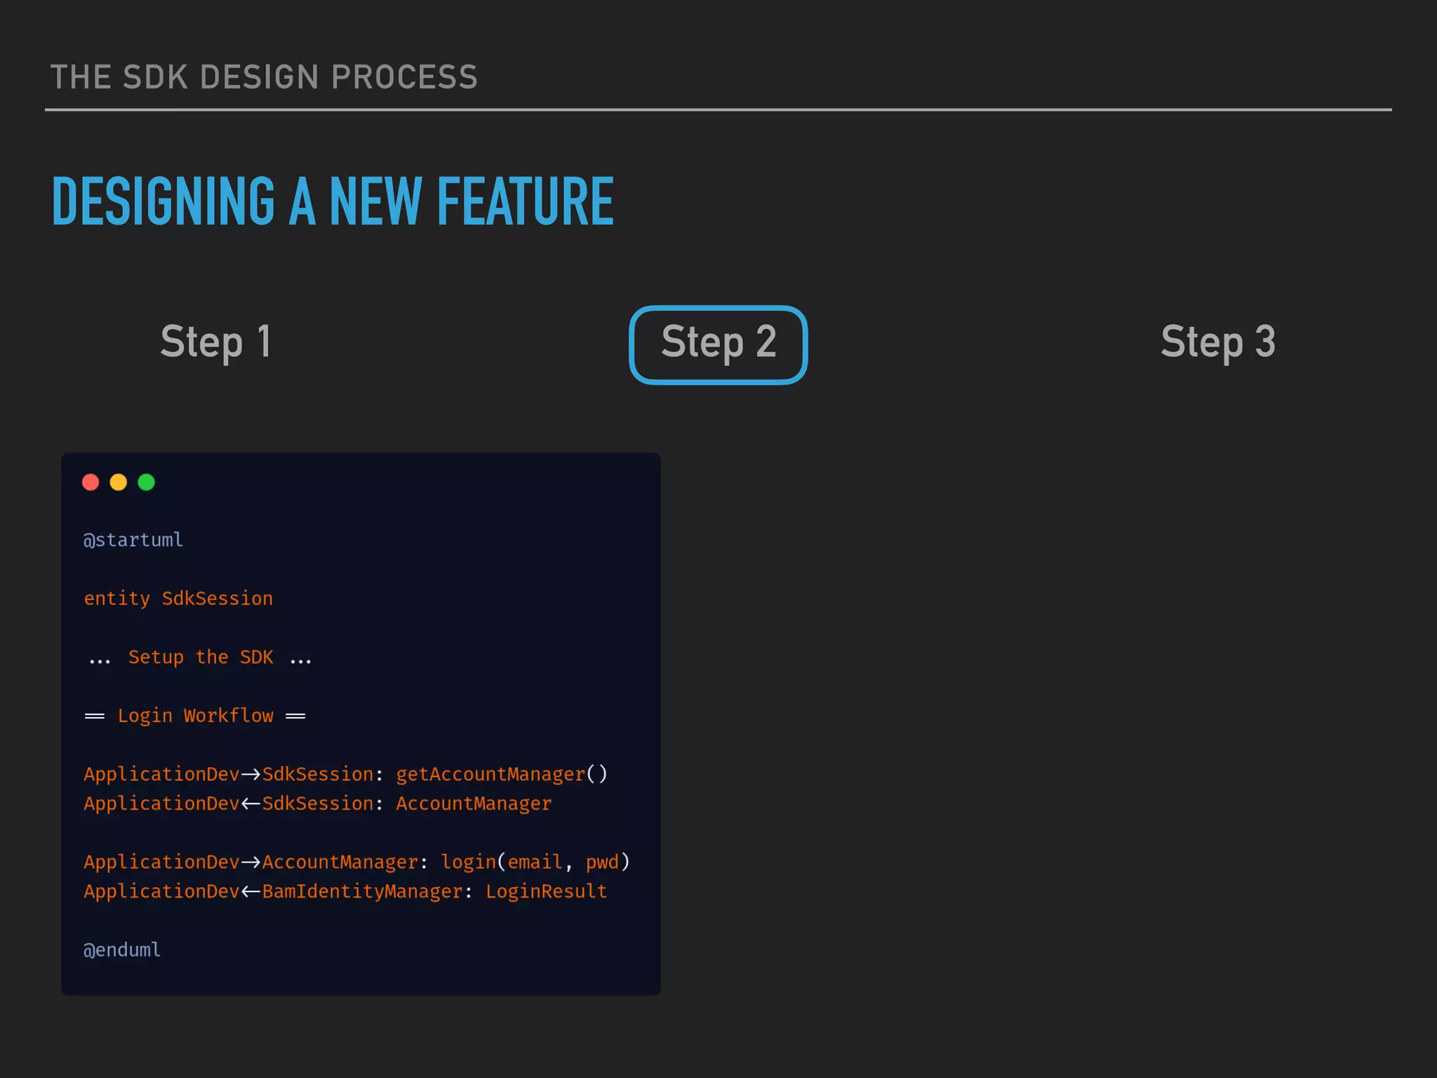
Task: Click the '... Setup the SDK ...' line
Action: point(201,658)
